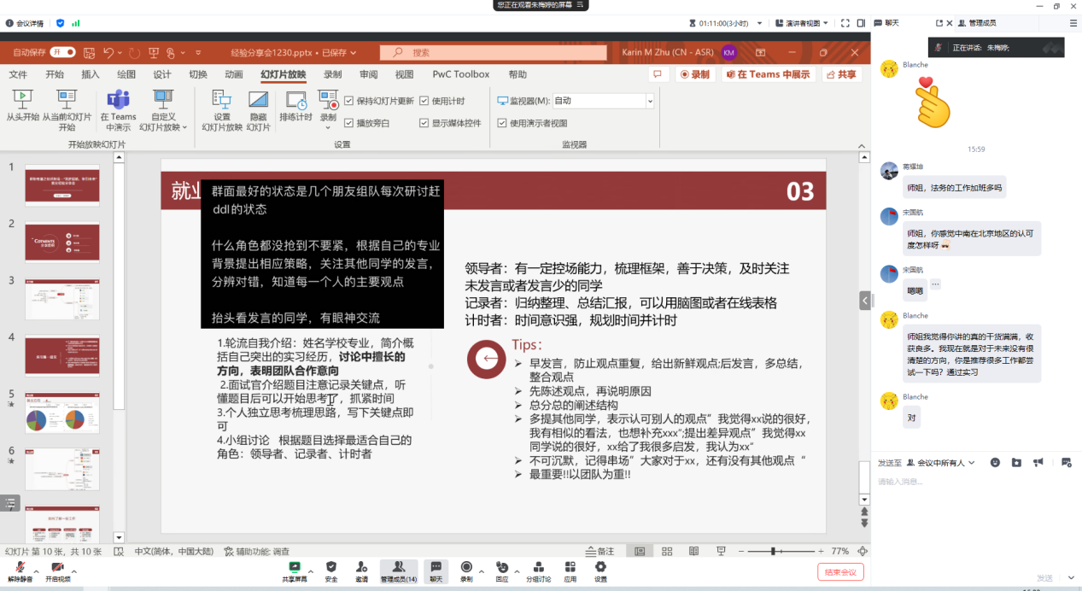The width and height of the screenshot is (1082, 591).
Task: Click 在 Teams 中演示 ribbon icon
Action: tap(118, 100)
